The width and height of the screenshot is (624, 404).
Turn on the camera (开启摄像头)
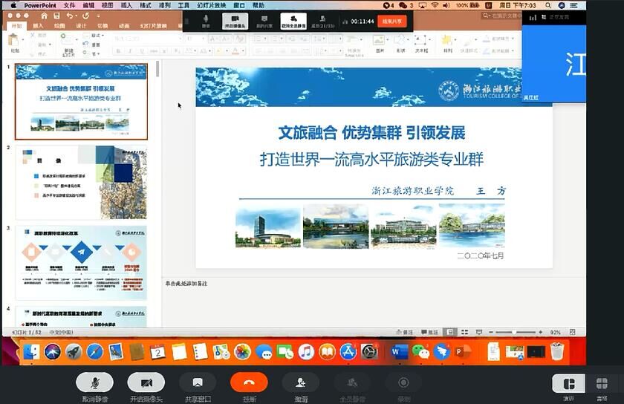[146, 382]
